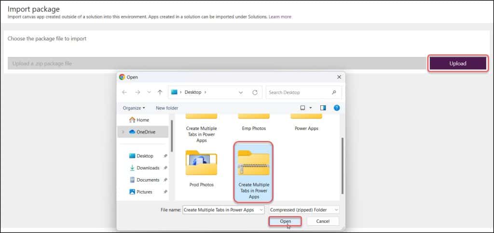Close the Open dialog window
Viewport: 494px width, 233px height.
(x=339, y=77)
